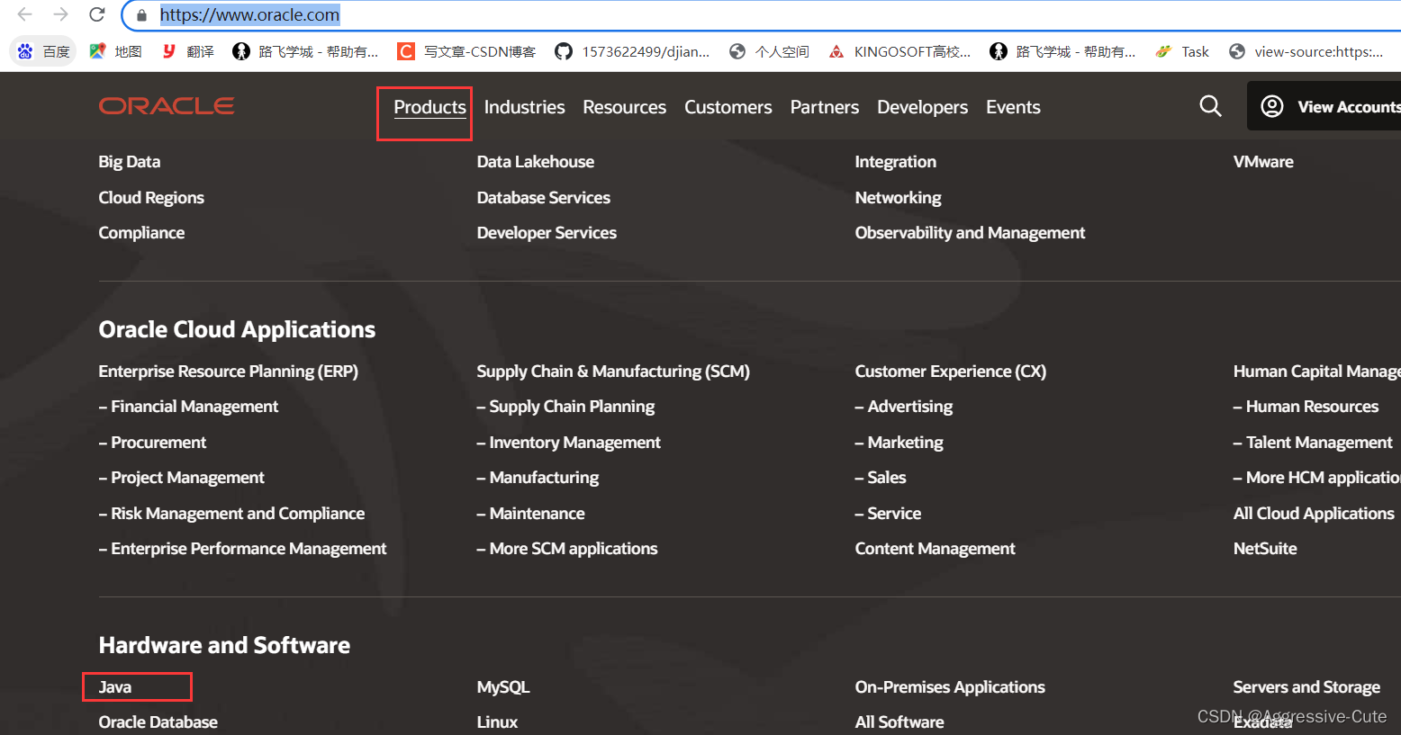
Task: Open the Compliance link
Action: pos(141,233)
